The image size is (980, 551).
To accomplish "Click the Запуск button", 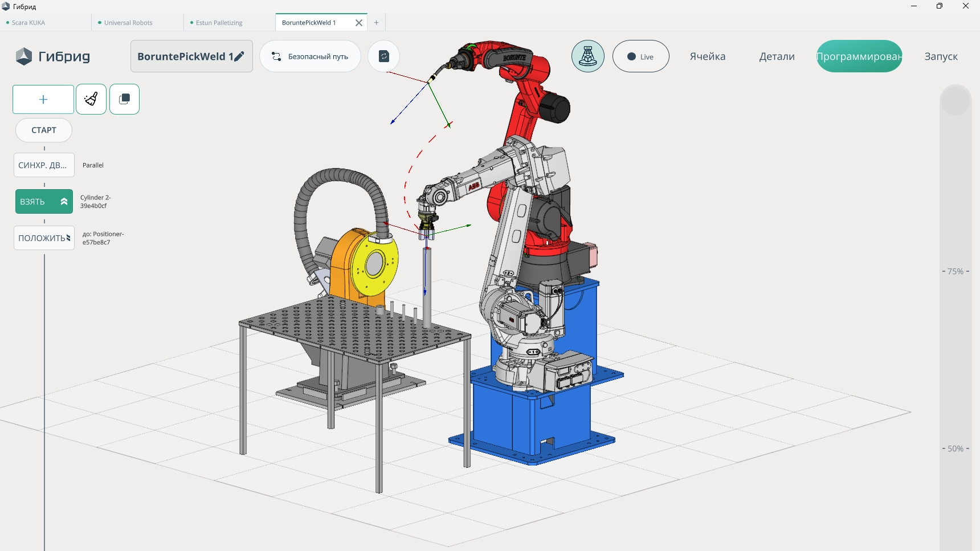I will click(941, 56).
